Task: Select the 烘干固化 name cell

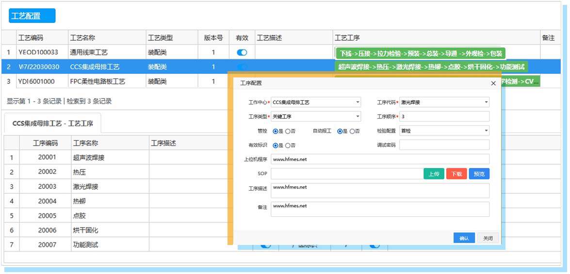Action: click(x=110, y=230)
